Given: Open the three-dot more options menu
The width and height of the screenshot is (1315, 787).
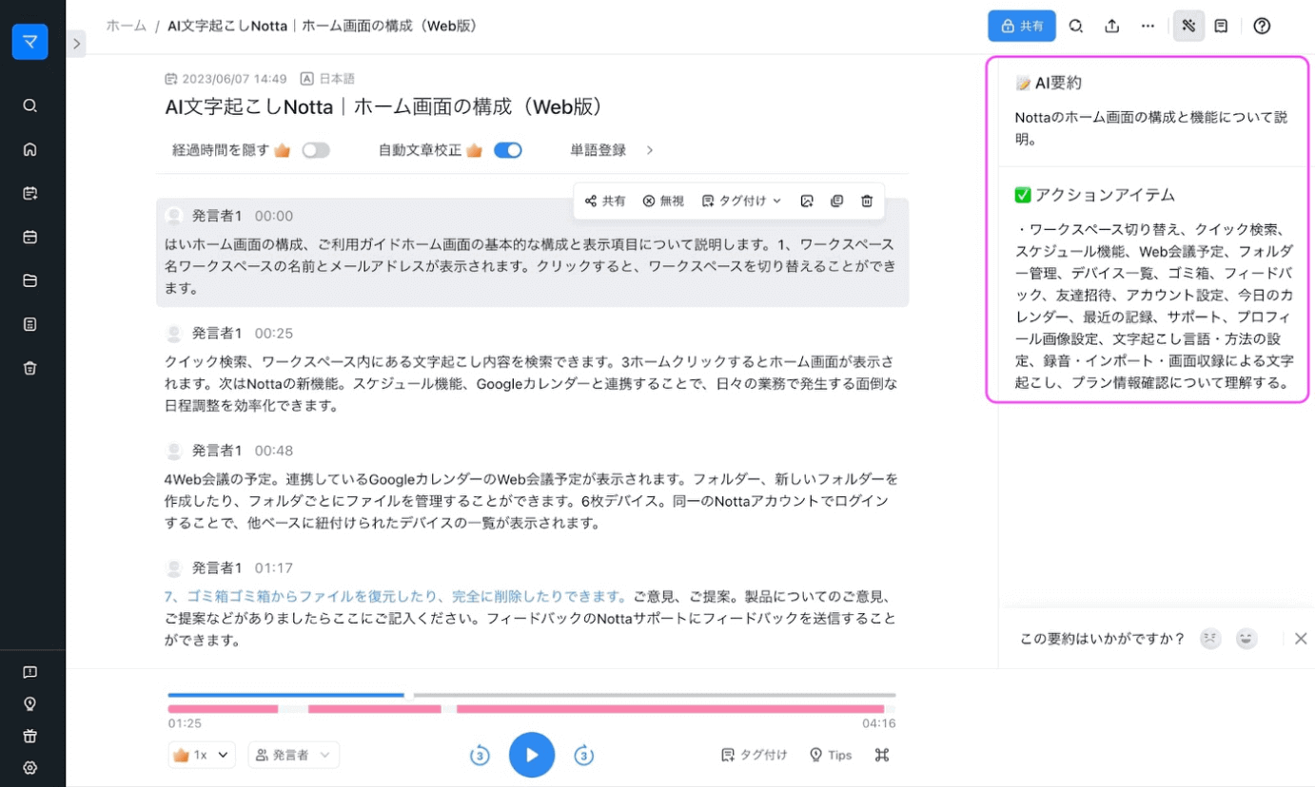Looking at the screenshot, I should (1148, 26).
